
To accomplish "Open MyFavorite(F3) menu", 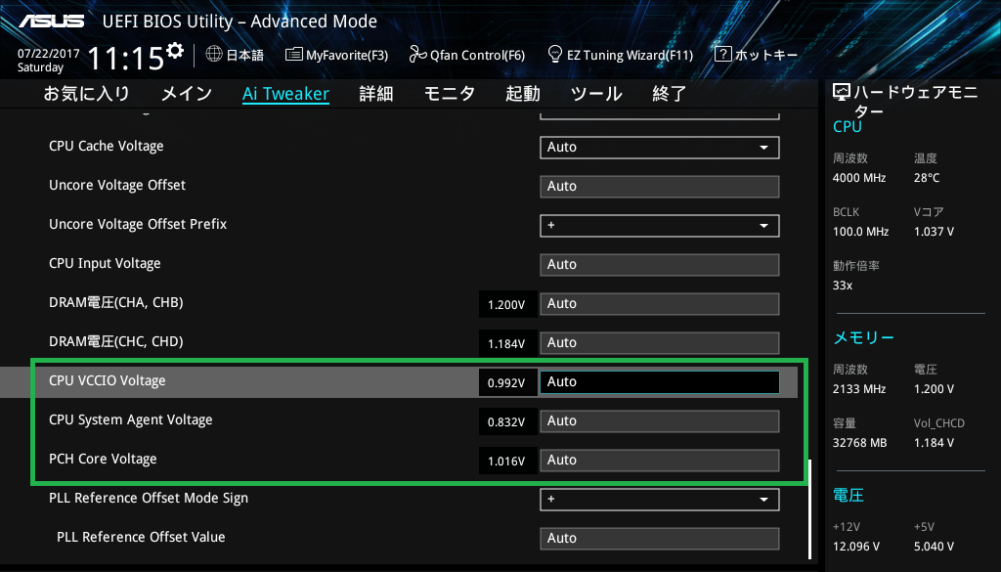I will tap(336, 55).
